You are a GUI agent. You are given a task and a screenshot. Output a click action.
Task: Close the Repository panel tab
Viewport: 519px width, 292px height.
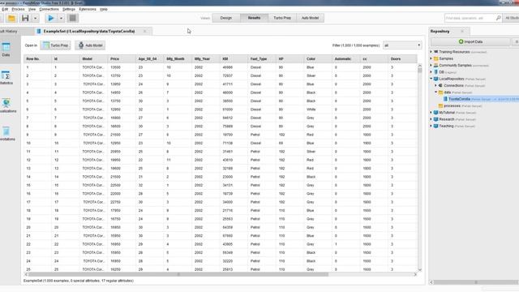[x=462, y=31]
